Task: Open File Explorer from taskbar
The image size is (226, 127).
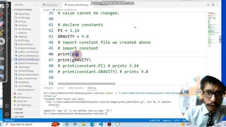Action: (x=84, y=124)
